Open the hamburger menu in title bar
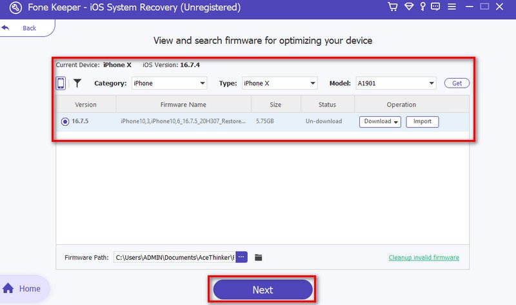 [x=452, y=7]
